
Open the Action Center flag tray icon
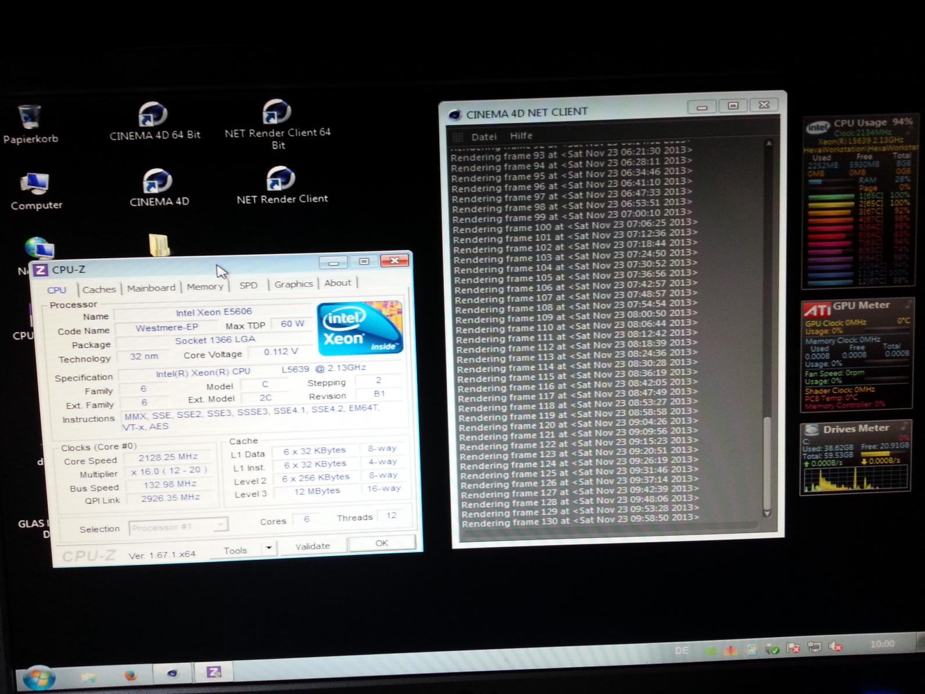click(x=794, y=648)
